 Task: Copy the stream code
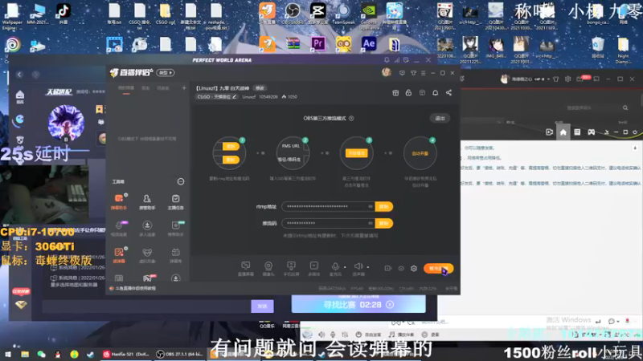pos(384,224)
